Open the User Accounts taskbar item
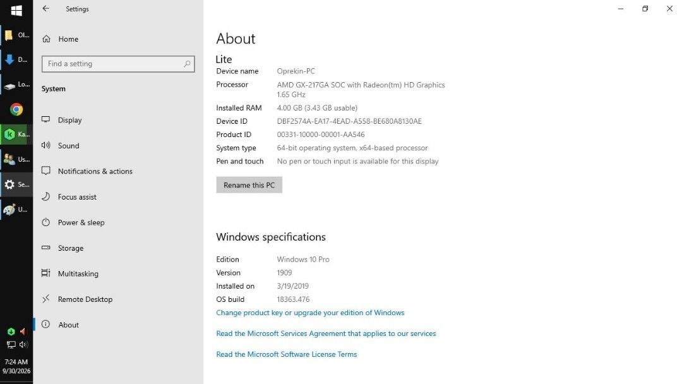Viewport: 682px width, 384px height. pyautogui.click(x=16, y=160)
